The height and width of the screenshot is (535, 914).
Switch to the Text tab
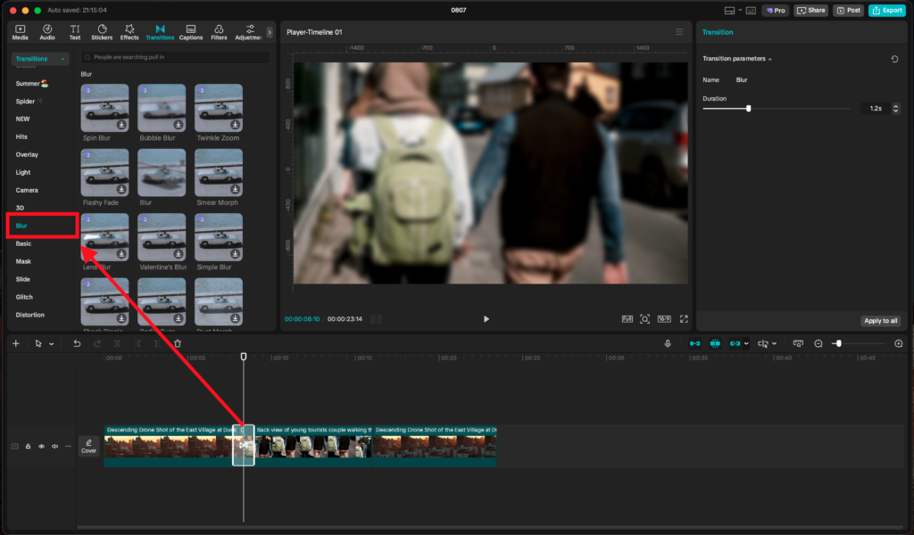click(x=75, y=32)
